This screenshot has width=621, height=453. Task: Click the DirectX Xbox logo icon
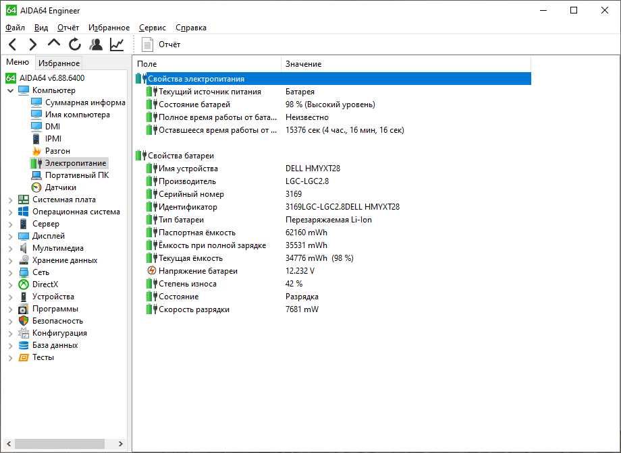(24, 284)
